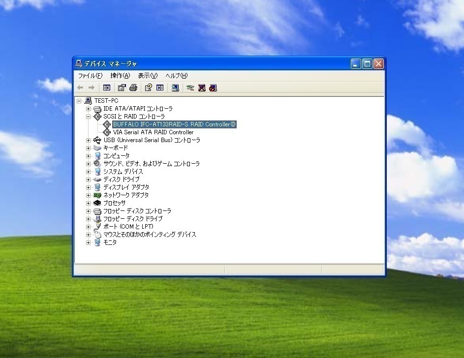Screen dimensions: 464x358
Task: Click the TEST-PC computer icon
Action: (88, 101)
